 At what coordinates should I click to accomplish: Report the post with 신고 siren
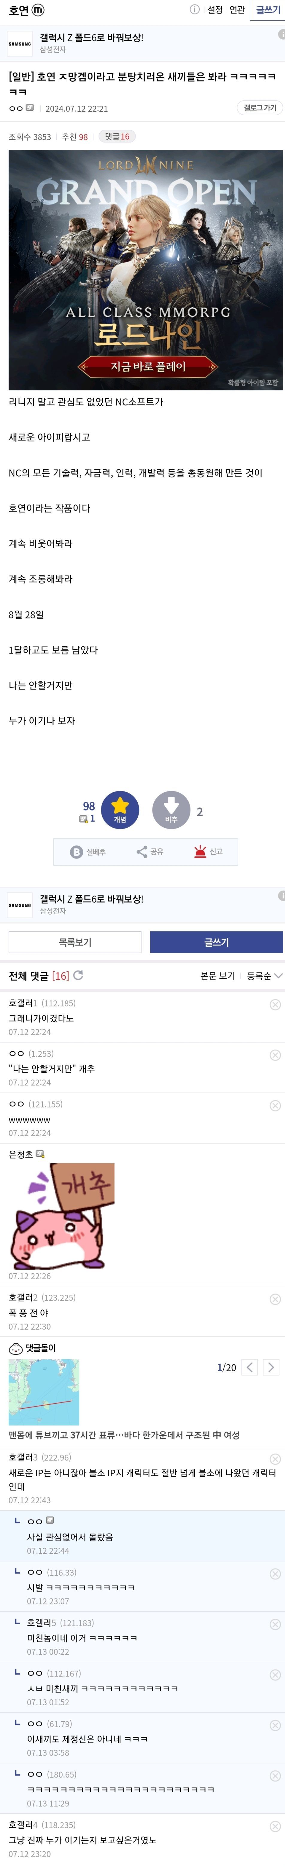[207, 852]
